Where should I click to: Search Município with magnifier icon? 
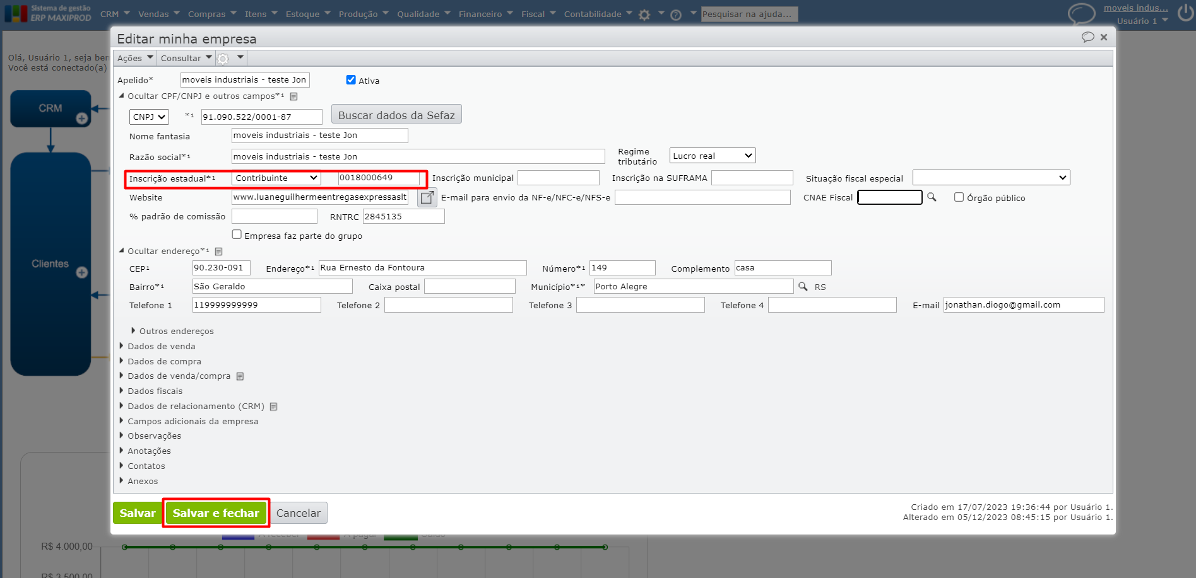click(803, 286)
